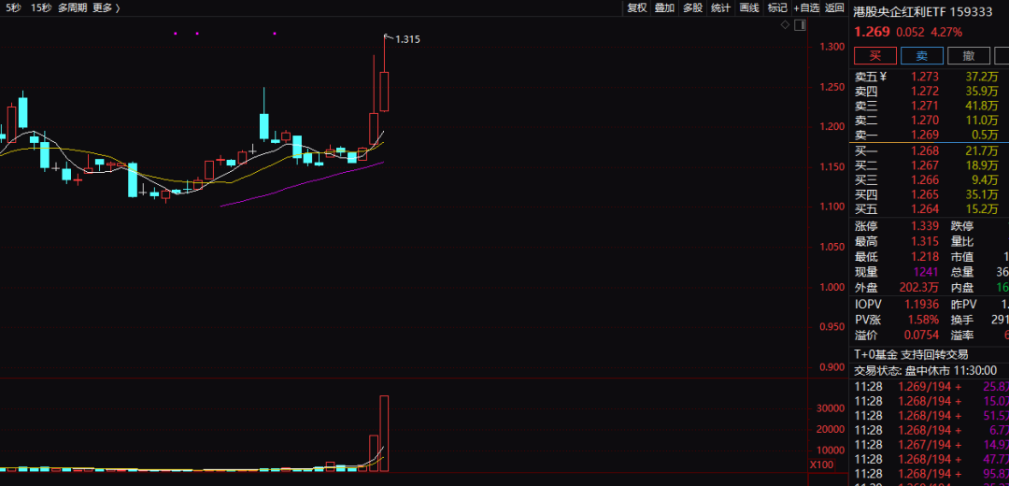Image resolution: width=1009 pixels, height=486 pixels.
Task: Select the 外盘 value 202.3万
Action: [x=919, y=288]
